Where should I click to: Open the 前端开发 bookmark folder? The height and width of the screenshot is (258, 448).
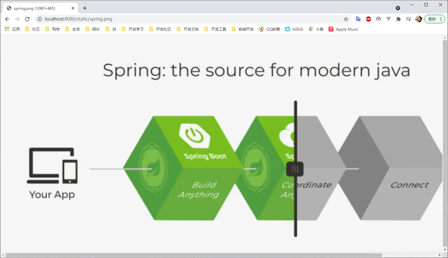tap(242, 29)
